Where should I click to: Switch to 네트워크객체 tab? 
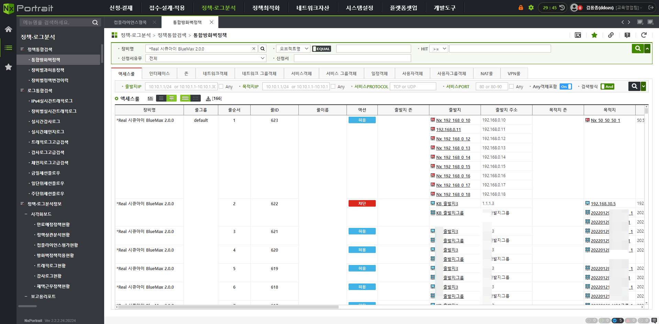pos(215,73)
